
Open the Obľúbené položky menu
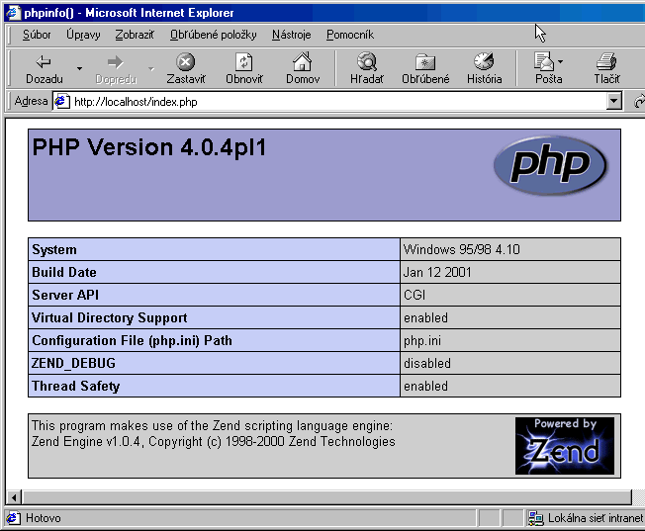[x=213, y=35]
